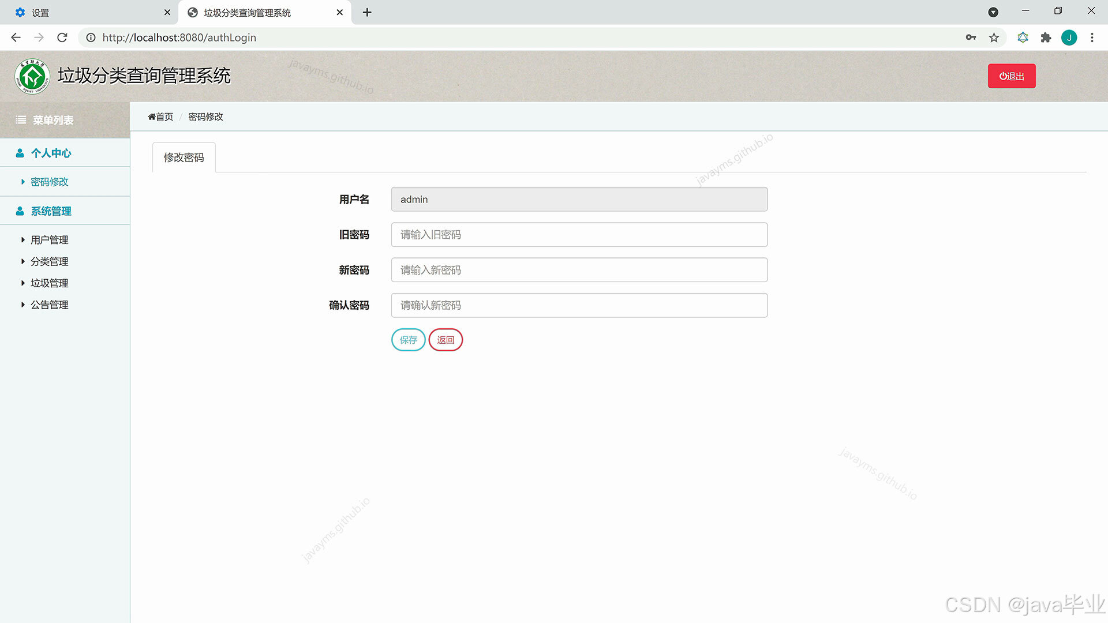
Task: Open the Extensions puzzle icon
Action: point(1046,37)
